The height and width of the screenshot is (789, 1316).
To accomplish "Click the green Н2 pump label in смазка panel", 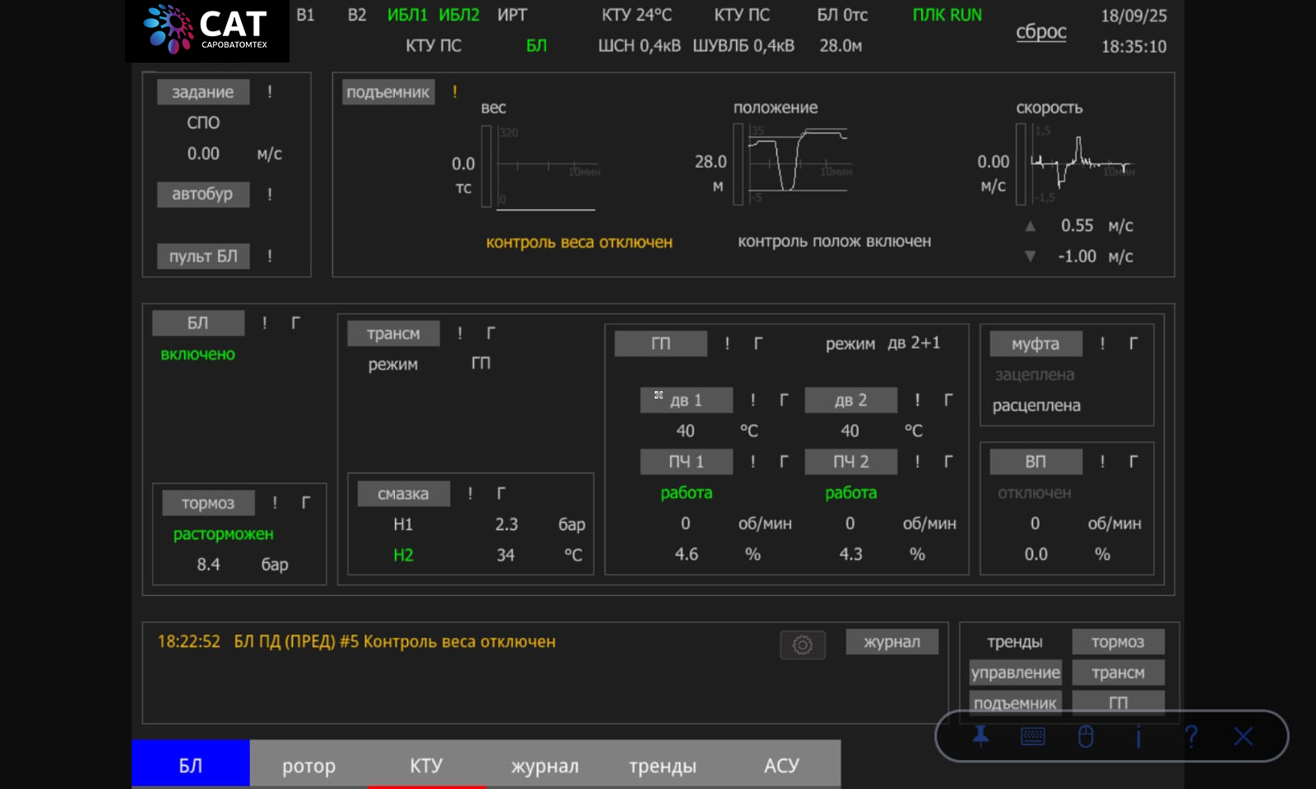I will (x=403, y=556).
